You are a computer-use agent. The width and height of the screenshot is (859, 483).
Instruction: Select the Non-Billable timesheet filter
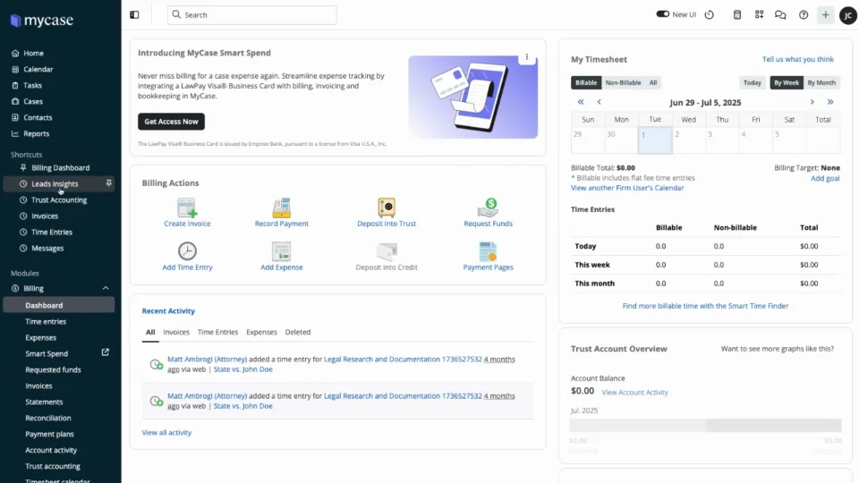pyautogui.click(x=623, y=82)
